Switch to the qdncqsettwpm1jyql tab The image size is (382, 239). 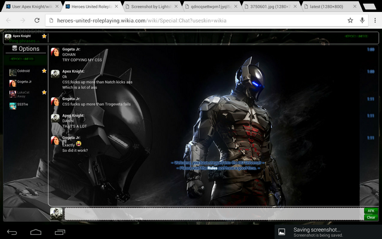tap(211, 7)
